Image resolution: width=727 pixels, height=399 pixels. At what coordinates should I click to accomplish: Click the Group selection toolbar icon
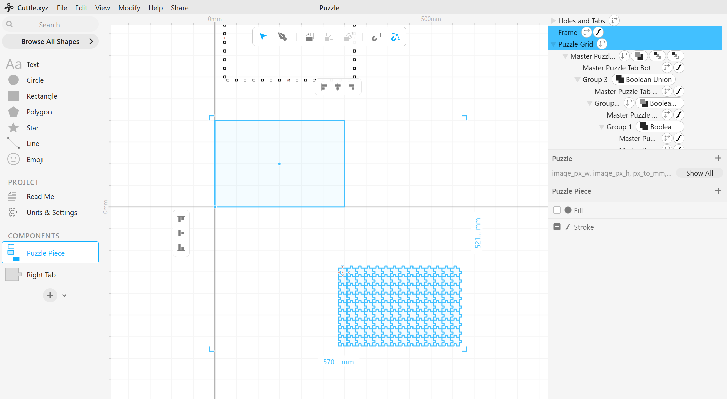pos(310,37)
